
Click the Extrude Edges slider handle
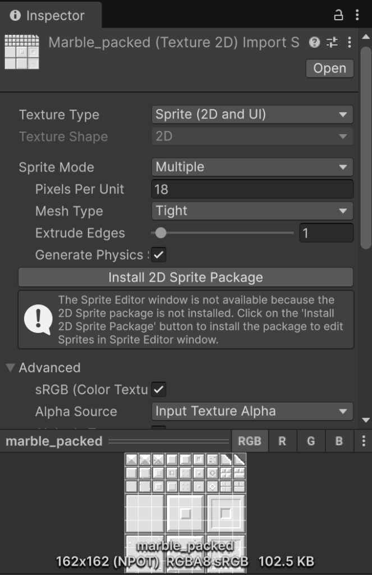coord(161,232)
